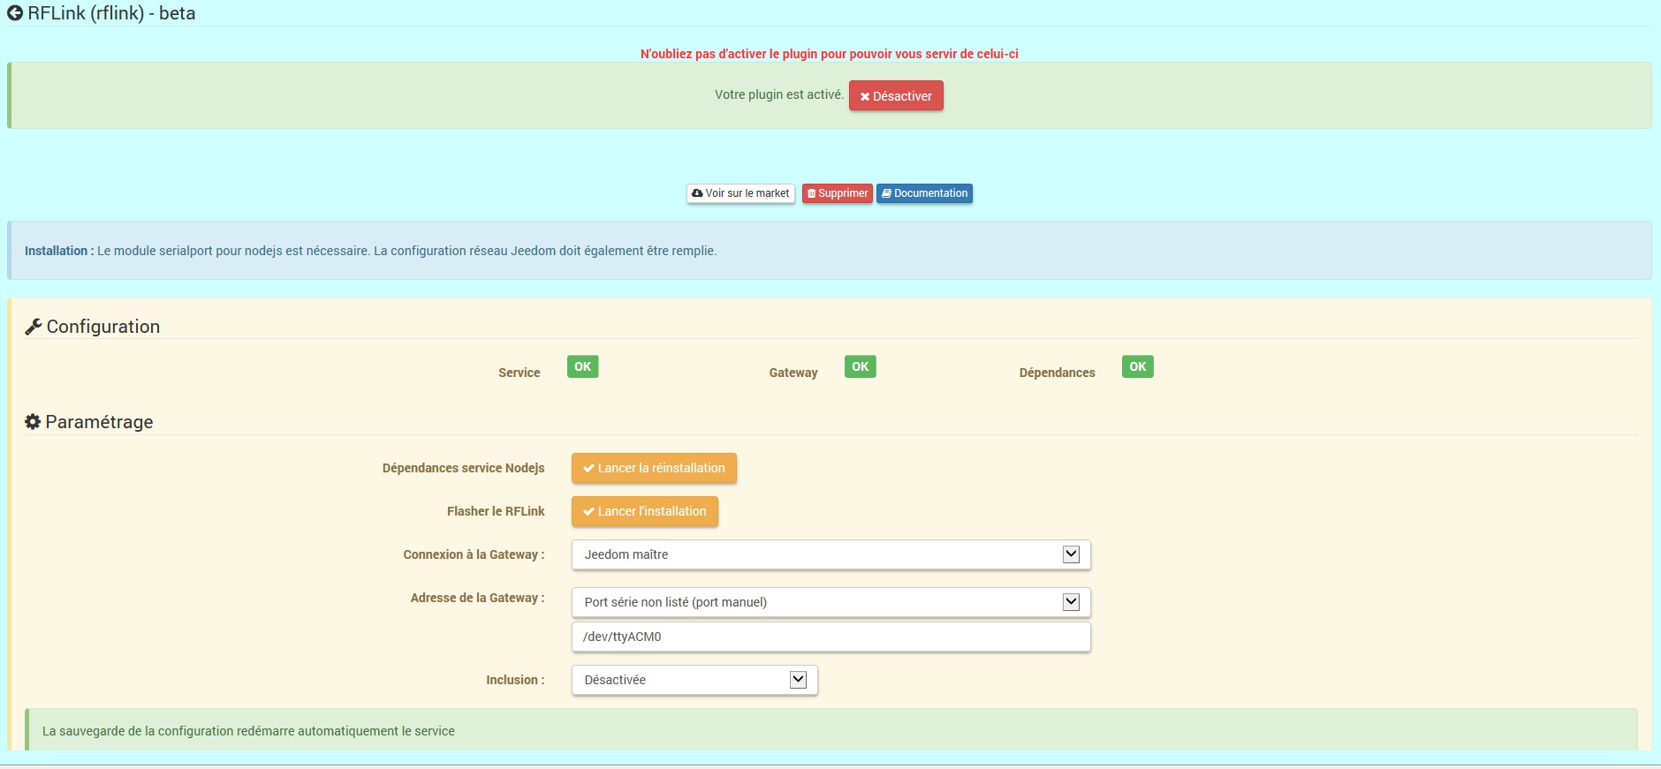
Task: Click the red Supprimer button
Action: click(x=838, y=193)
